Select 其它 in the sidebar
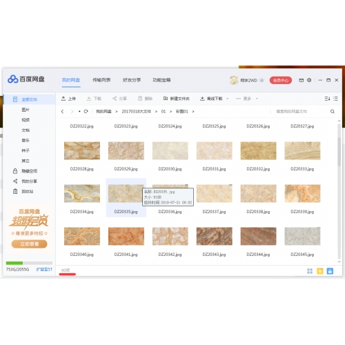 pos(26,161)
